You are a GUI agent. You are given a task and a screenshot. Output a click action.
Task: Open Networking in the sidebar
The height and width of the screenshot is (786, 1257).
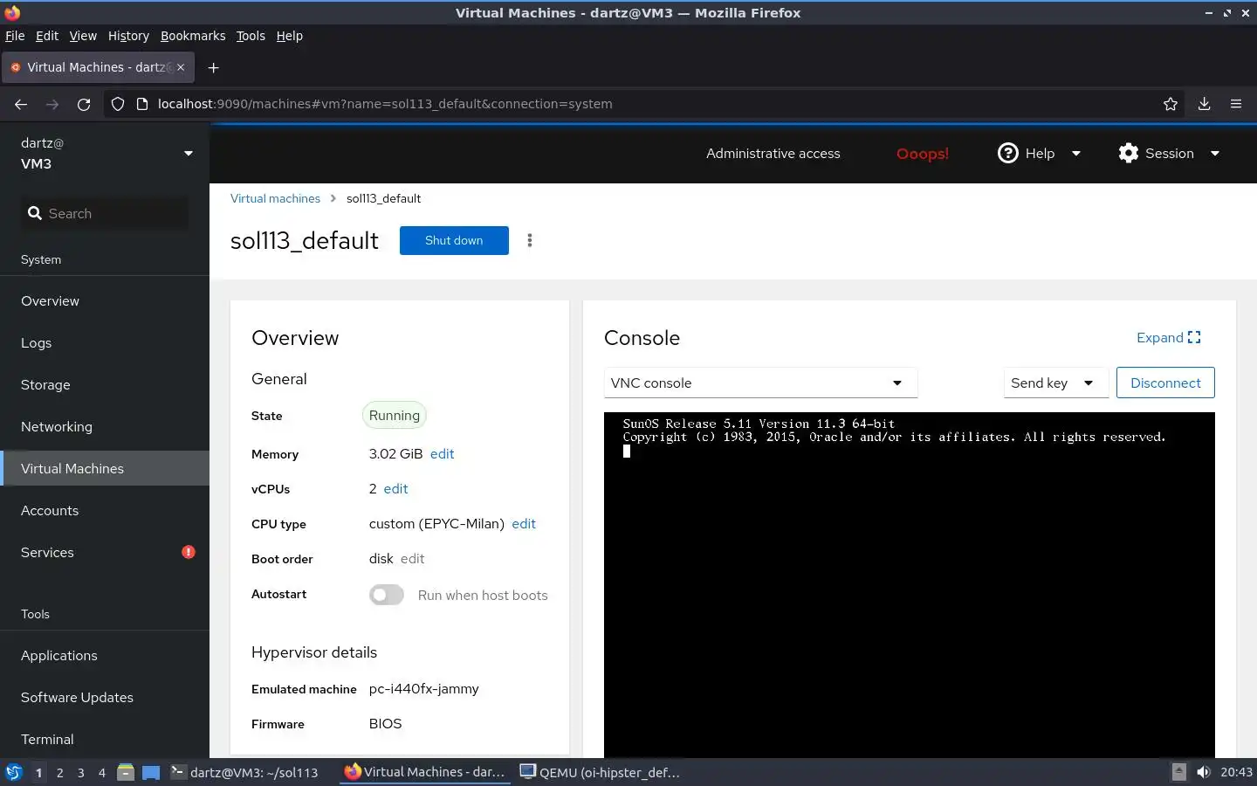pyautogui.click(x=105, y=426)
